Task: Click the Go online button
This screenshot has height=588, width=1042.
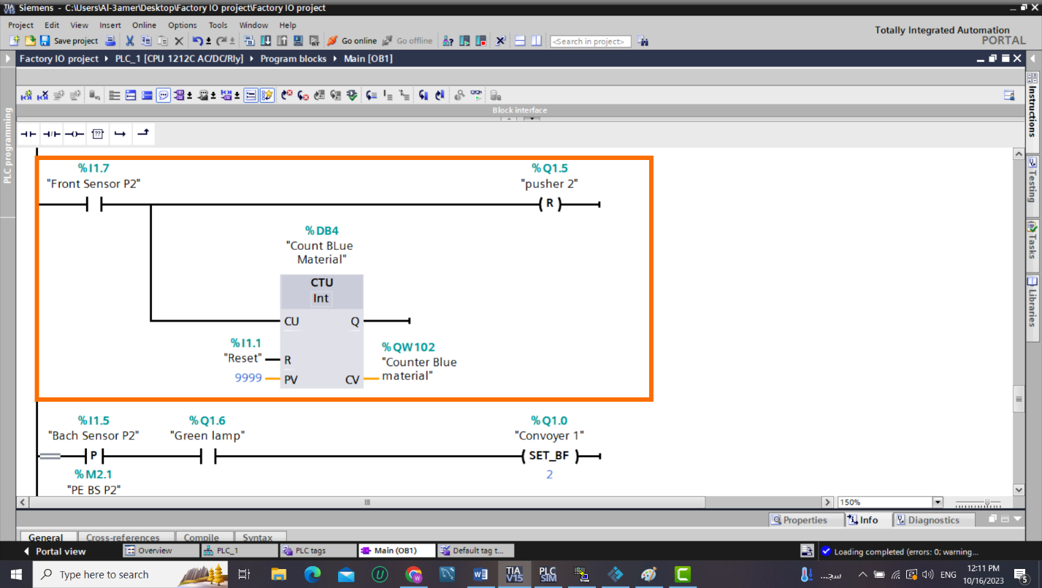Action: click(x=351, y=41)
